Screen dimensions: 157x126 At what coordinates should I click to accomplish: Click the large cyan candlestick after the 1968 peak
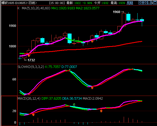(x=128, y=17)
